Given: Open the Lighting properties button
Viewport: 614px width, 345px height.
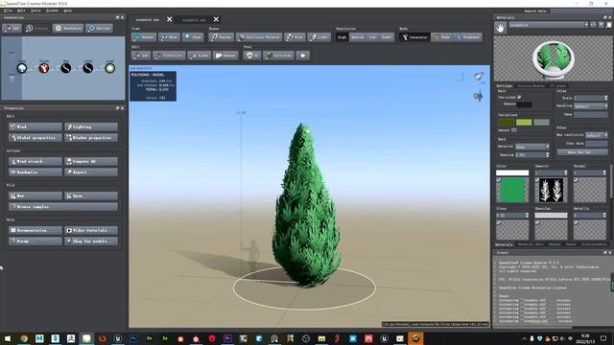Looking at the screenshot, I should pyautogui.click(x=91, y=126).
